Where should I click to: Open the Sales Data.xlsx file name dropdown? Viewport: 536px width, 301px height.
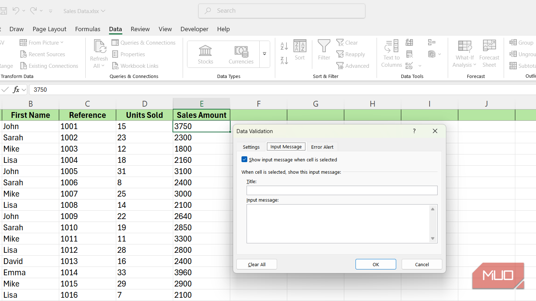pos(103,11)
